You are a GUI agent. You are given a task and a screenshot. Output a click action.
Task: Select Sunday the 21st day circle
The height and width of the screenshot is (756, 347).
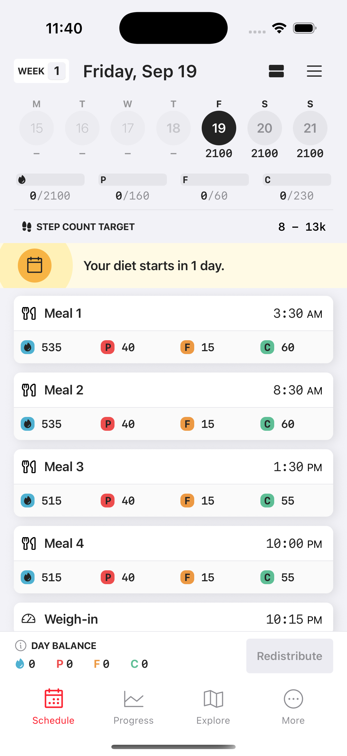click(310, 128)
